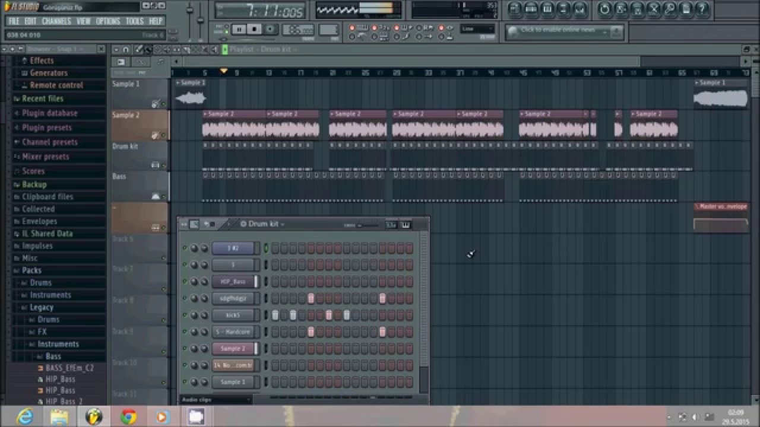
Task: Mute the sdgfhdgz channel green LED
Action: click(185, 298)
